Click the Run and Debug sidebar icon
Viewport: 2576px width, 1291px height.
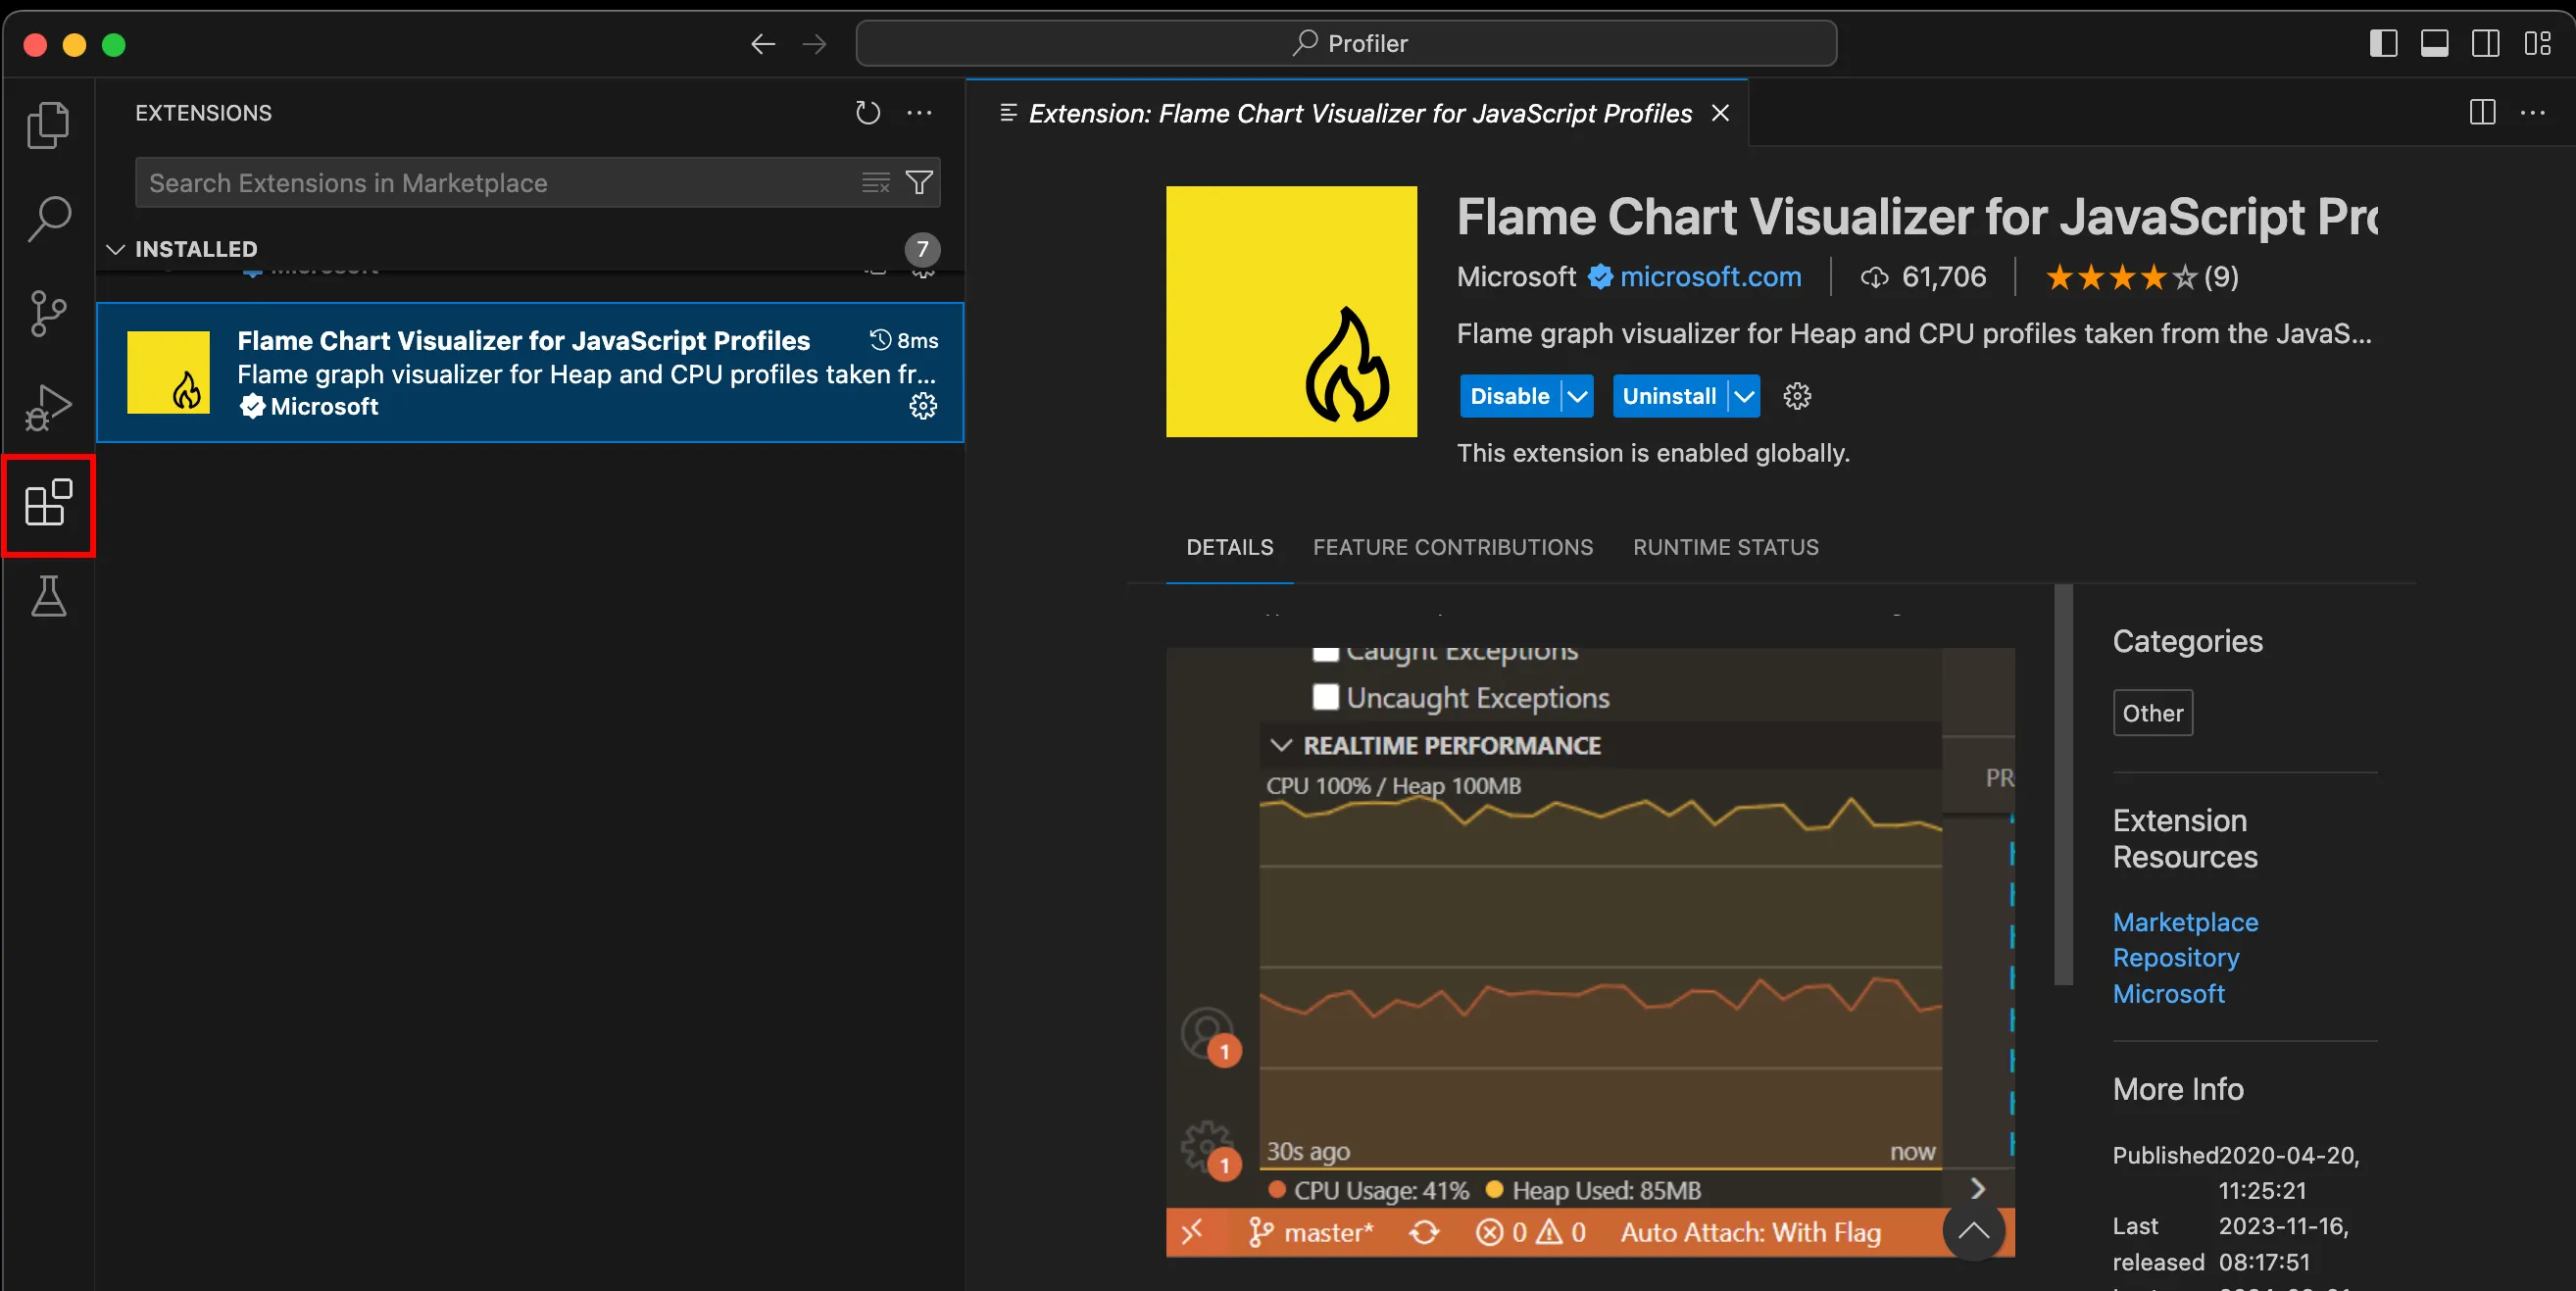[46, 405]
